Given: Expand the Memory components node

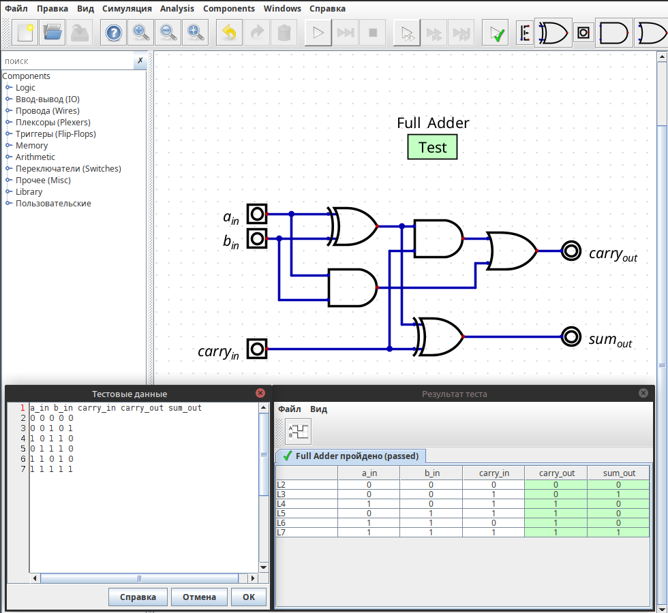Looking at the screenshot, I should pos(9,146).
